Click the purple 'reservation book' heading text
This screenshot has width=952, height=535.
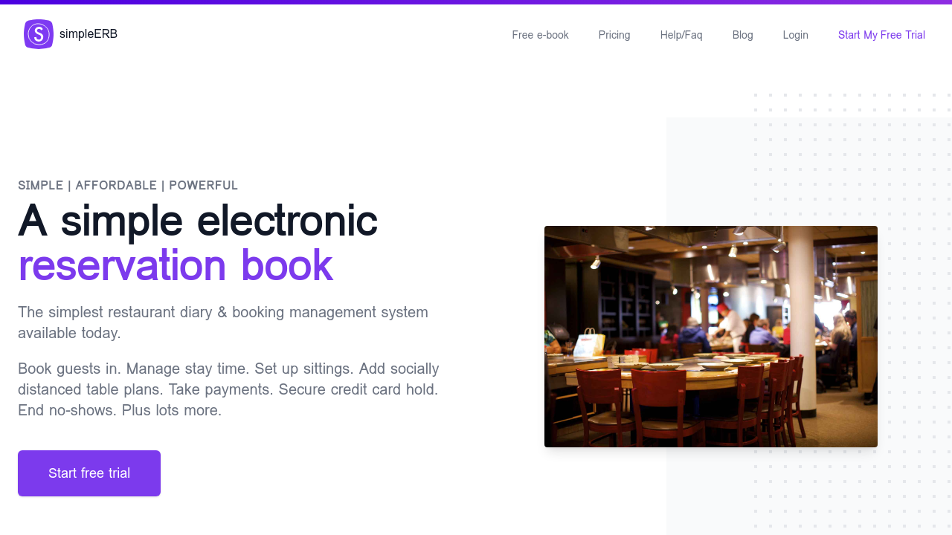click(x=176, y=265)
